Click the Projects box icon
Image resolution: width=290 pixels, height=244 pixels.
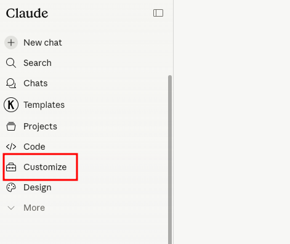11,126
